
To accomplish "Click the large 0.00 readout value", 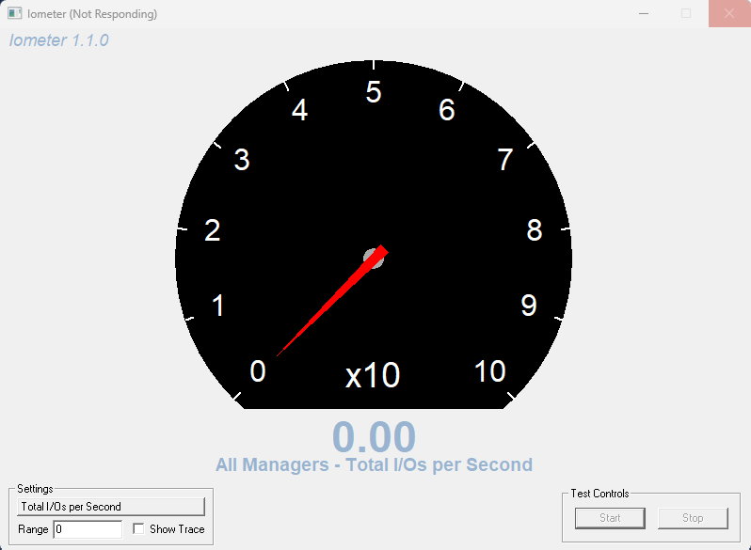I will coord(374,437).
